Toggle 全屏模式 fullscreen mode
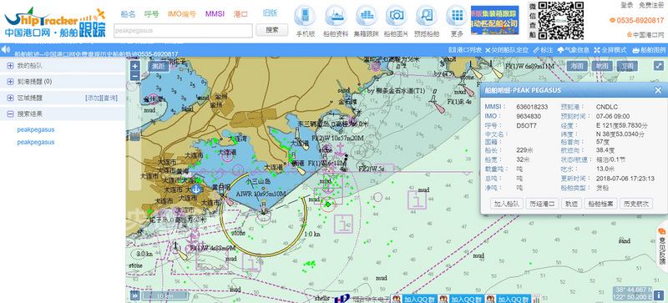The height and width of the screenshot is (303, 668). 610,50
